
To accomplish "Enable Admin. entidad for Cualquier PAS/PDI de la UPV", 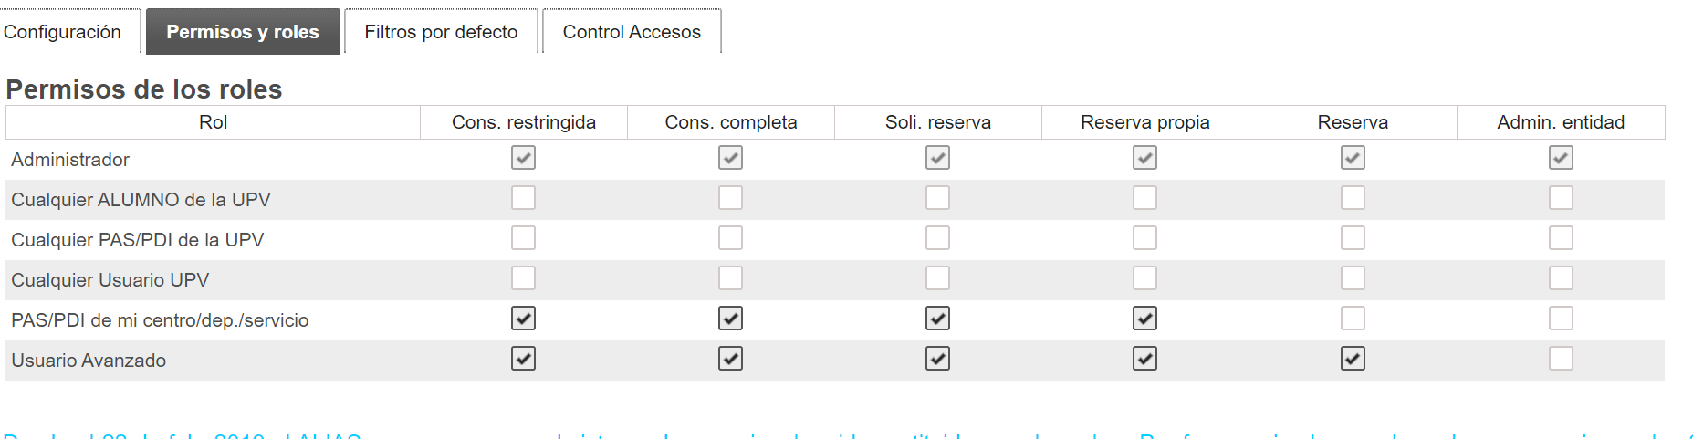I will pyautogui.click(x=1561, y=238).
